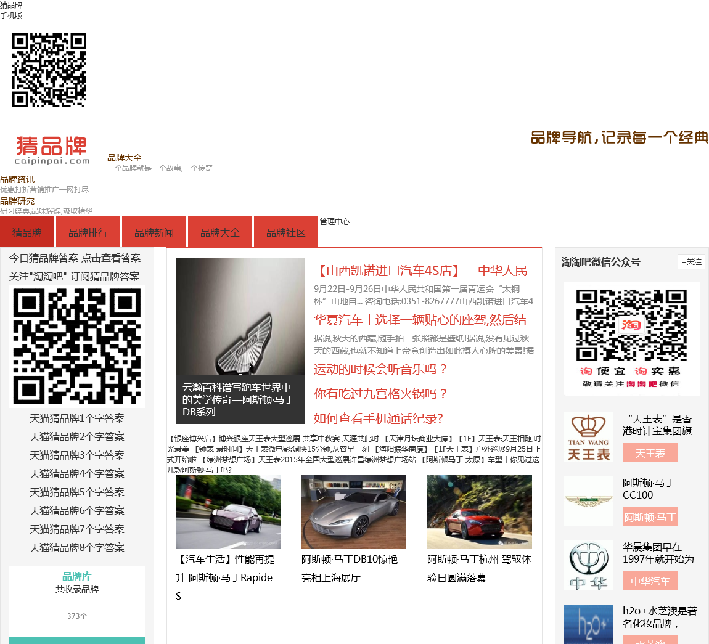Click the Aston Martin emblem feature image

(240, 316)
